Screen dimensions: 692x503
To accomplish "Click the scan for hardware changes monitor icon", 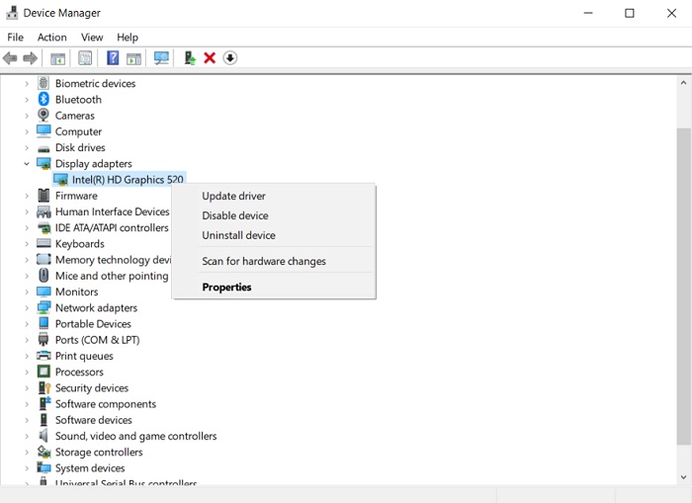I will pyautogui.click(x=161, y=58).
